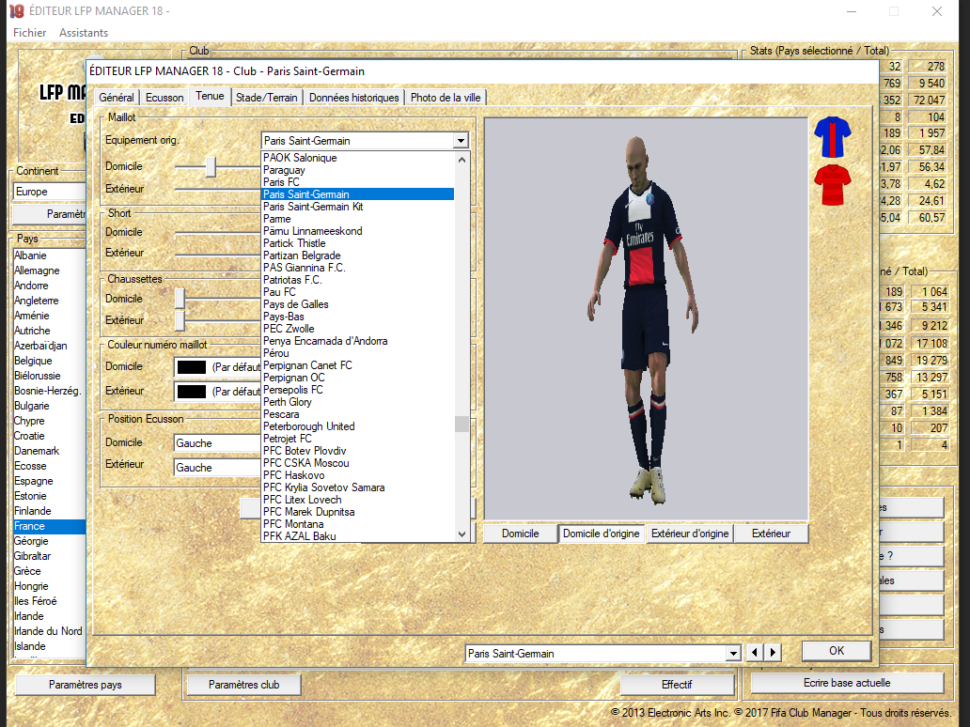Click the Domicile d'origine preview button

point(602,534)
